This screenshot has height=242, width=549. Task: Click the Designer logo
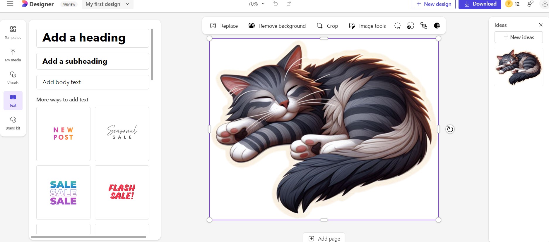tap(37, 4)
